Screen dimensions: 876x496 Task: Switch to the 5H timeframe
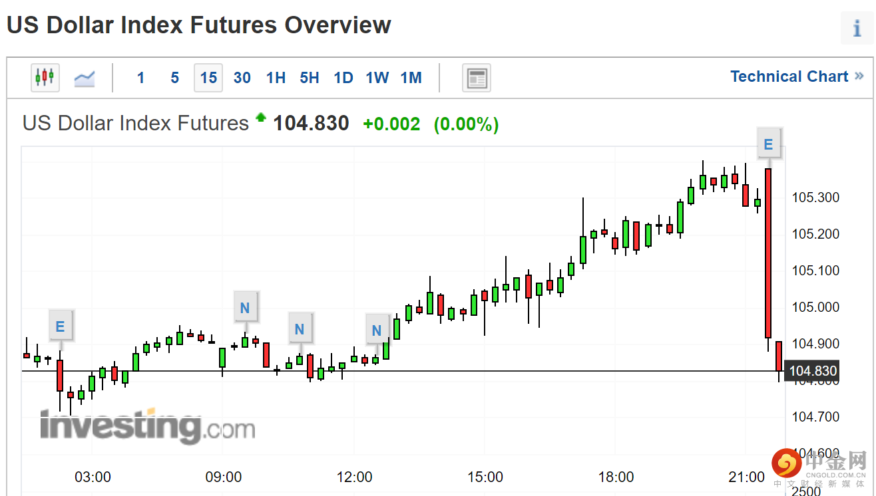pyautogui.click(x=310, y=78)
